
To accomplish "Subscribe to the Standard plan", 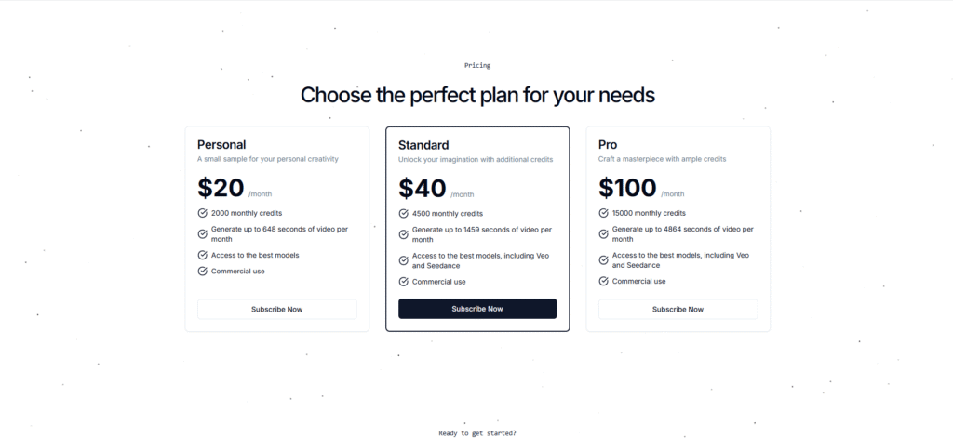I will click(x=477, y=309).
